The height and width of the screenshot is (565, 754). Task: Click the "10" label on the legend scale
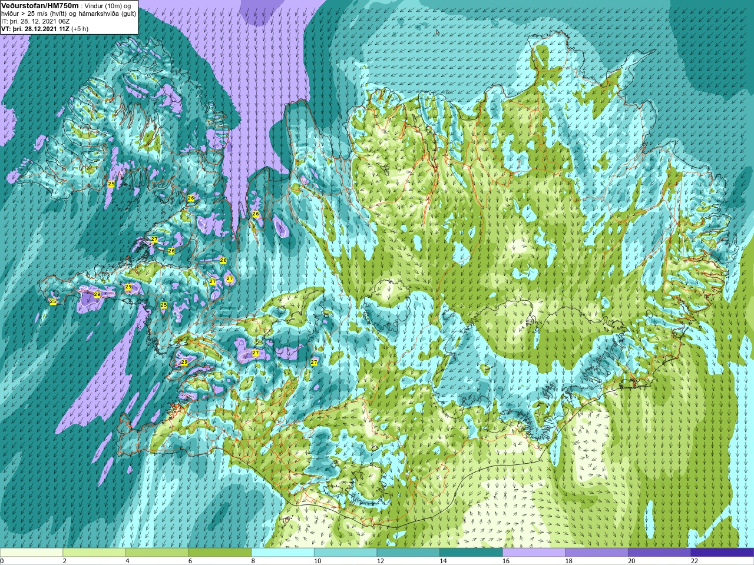pos(318,561)
